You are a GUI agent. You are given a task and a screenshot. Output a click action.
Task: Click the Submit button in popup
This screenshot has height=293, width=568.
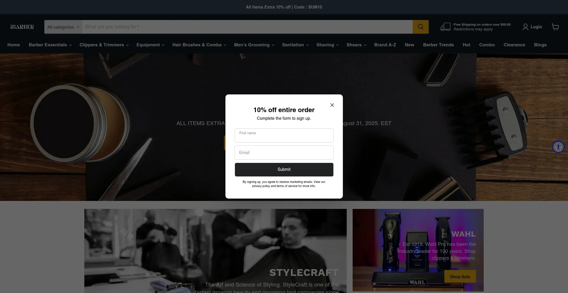(x=284, y=170)
